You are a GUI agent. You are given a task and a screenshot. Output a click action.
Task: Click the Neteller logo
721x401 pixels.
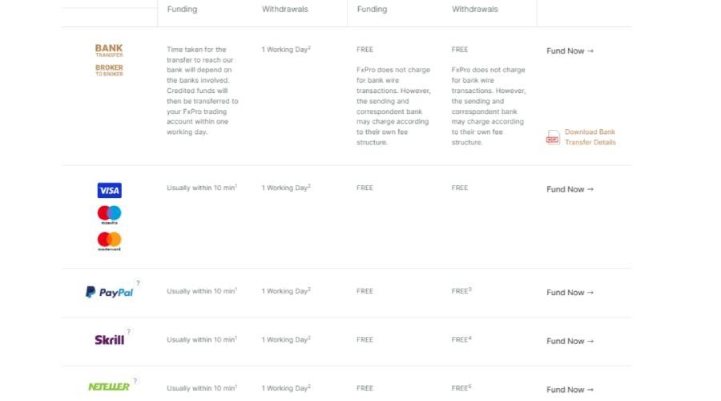pyautogui.click(x=108, y=387)
